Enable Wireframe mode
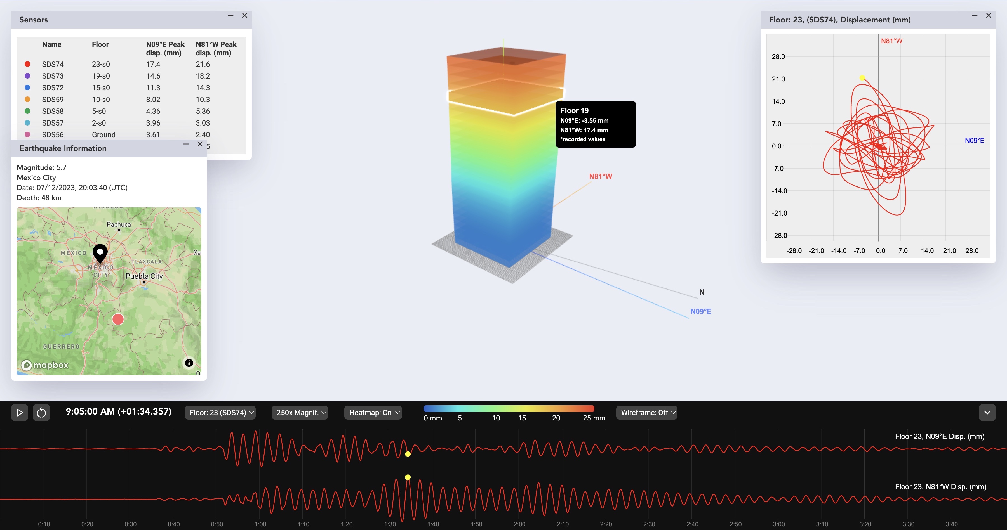This screenshot has width=1007, height=530. [646, 412]
